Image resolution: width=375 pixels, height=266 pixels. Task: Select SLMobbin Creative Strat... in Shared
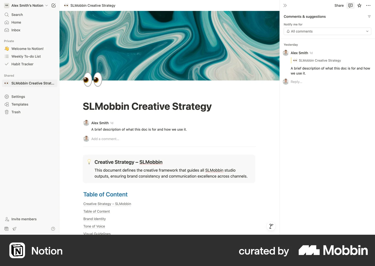point(30,83)
